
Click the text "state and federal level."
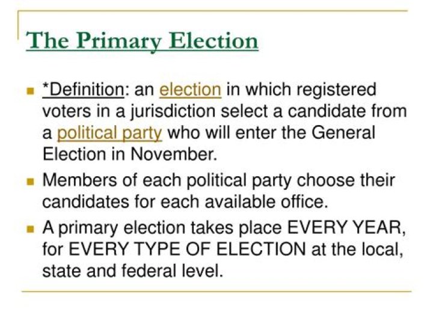(132, 271)
